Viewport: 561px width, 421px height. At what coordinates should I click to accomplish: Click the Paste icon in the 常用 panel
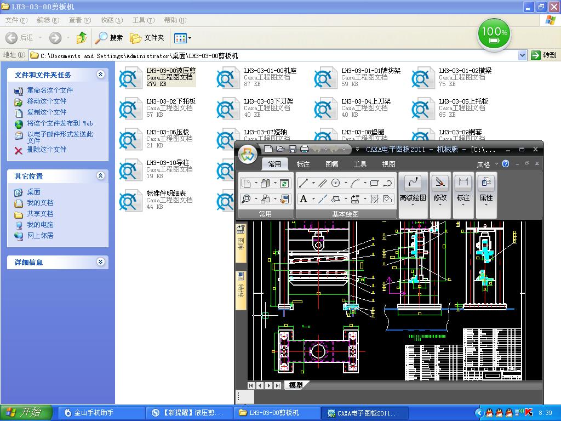(x=265, y=183)
